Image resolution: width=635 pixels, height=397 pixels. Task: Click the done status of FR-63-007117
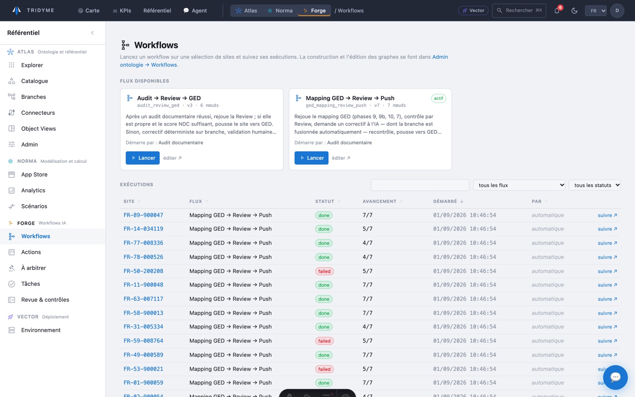tap(324, 299)
